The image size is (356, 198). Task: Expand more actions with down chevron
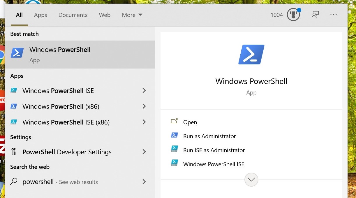[x=251, y=179]
